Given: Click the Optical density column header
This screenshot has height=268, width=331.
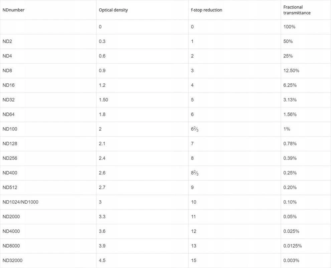Looking at the screenshot, I should point(113,10).
